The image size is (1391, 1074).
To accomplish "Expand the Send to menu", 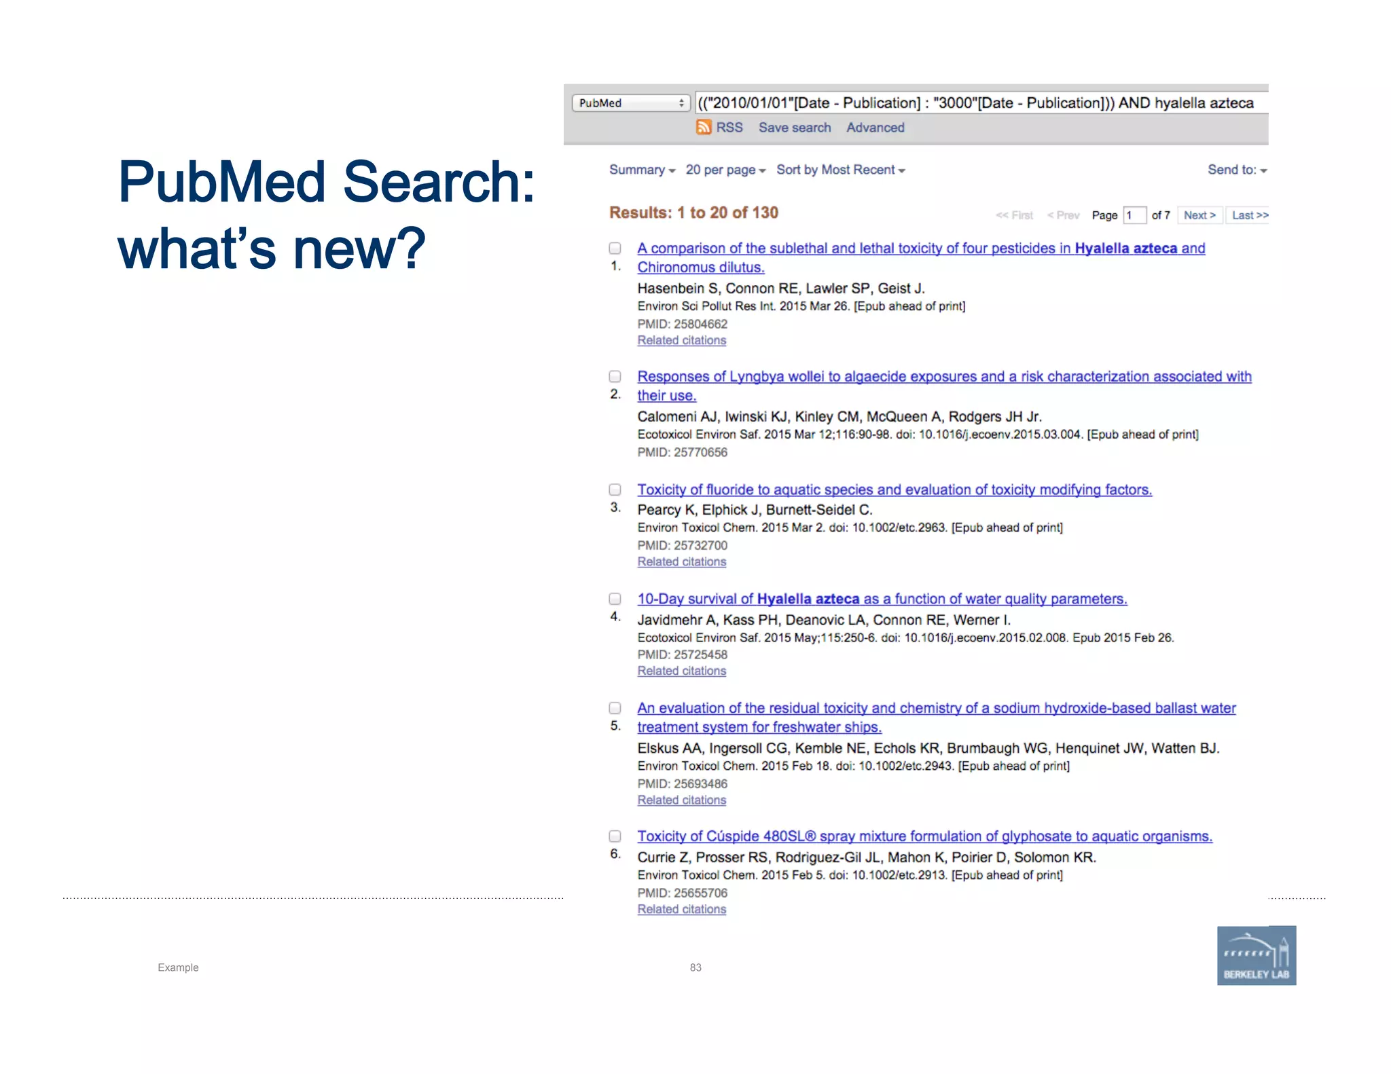I will tap(1238, 170).
